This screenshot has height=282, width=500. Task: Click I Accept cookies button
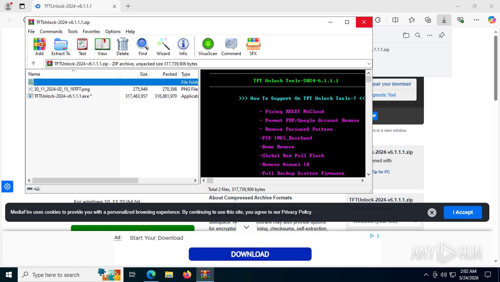463,212
